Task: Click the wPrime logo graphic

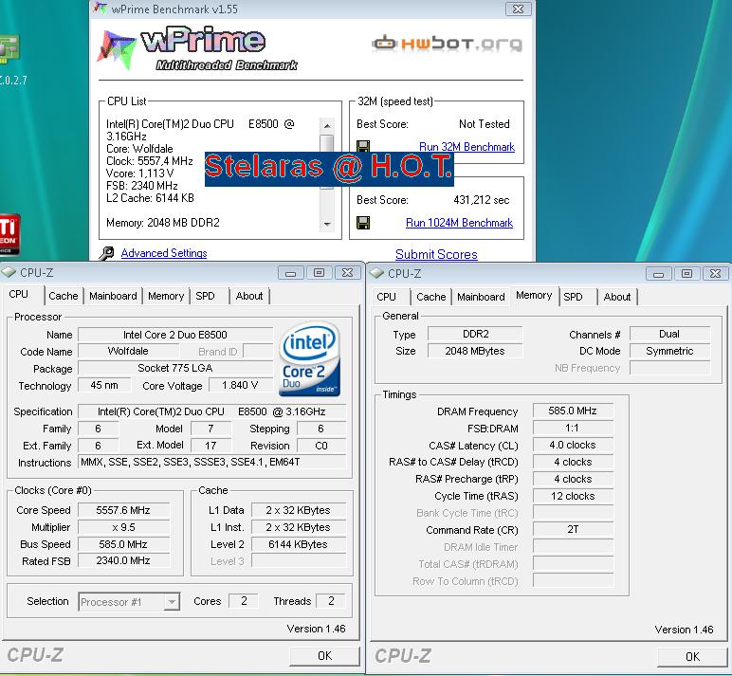Action: point(197,49)
